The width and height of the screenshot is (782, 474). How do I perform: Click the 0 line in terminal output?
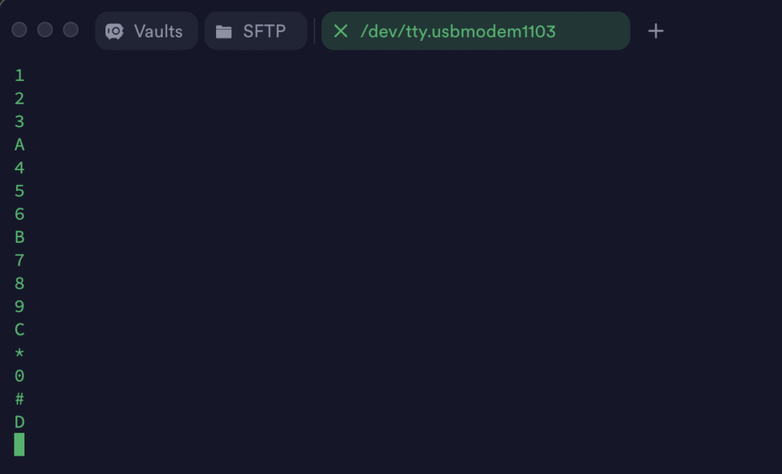tap(19, 376)
